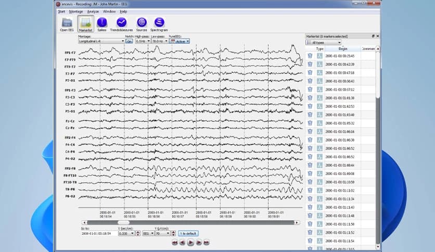Screen dimensions: 435x252
Task: Toggle the Markerlist toolbar button
Action: point(85,23)
